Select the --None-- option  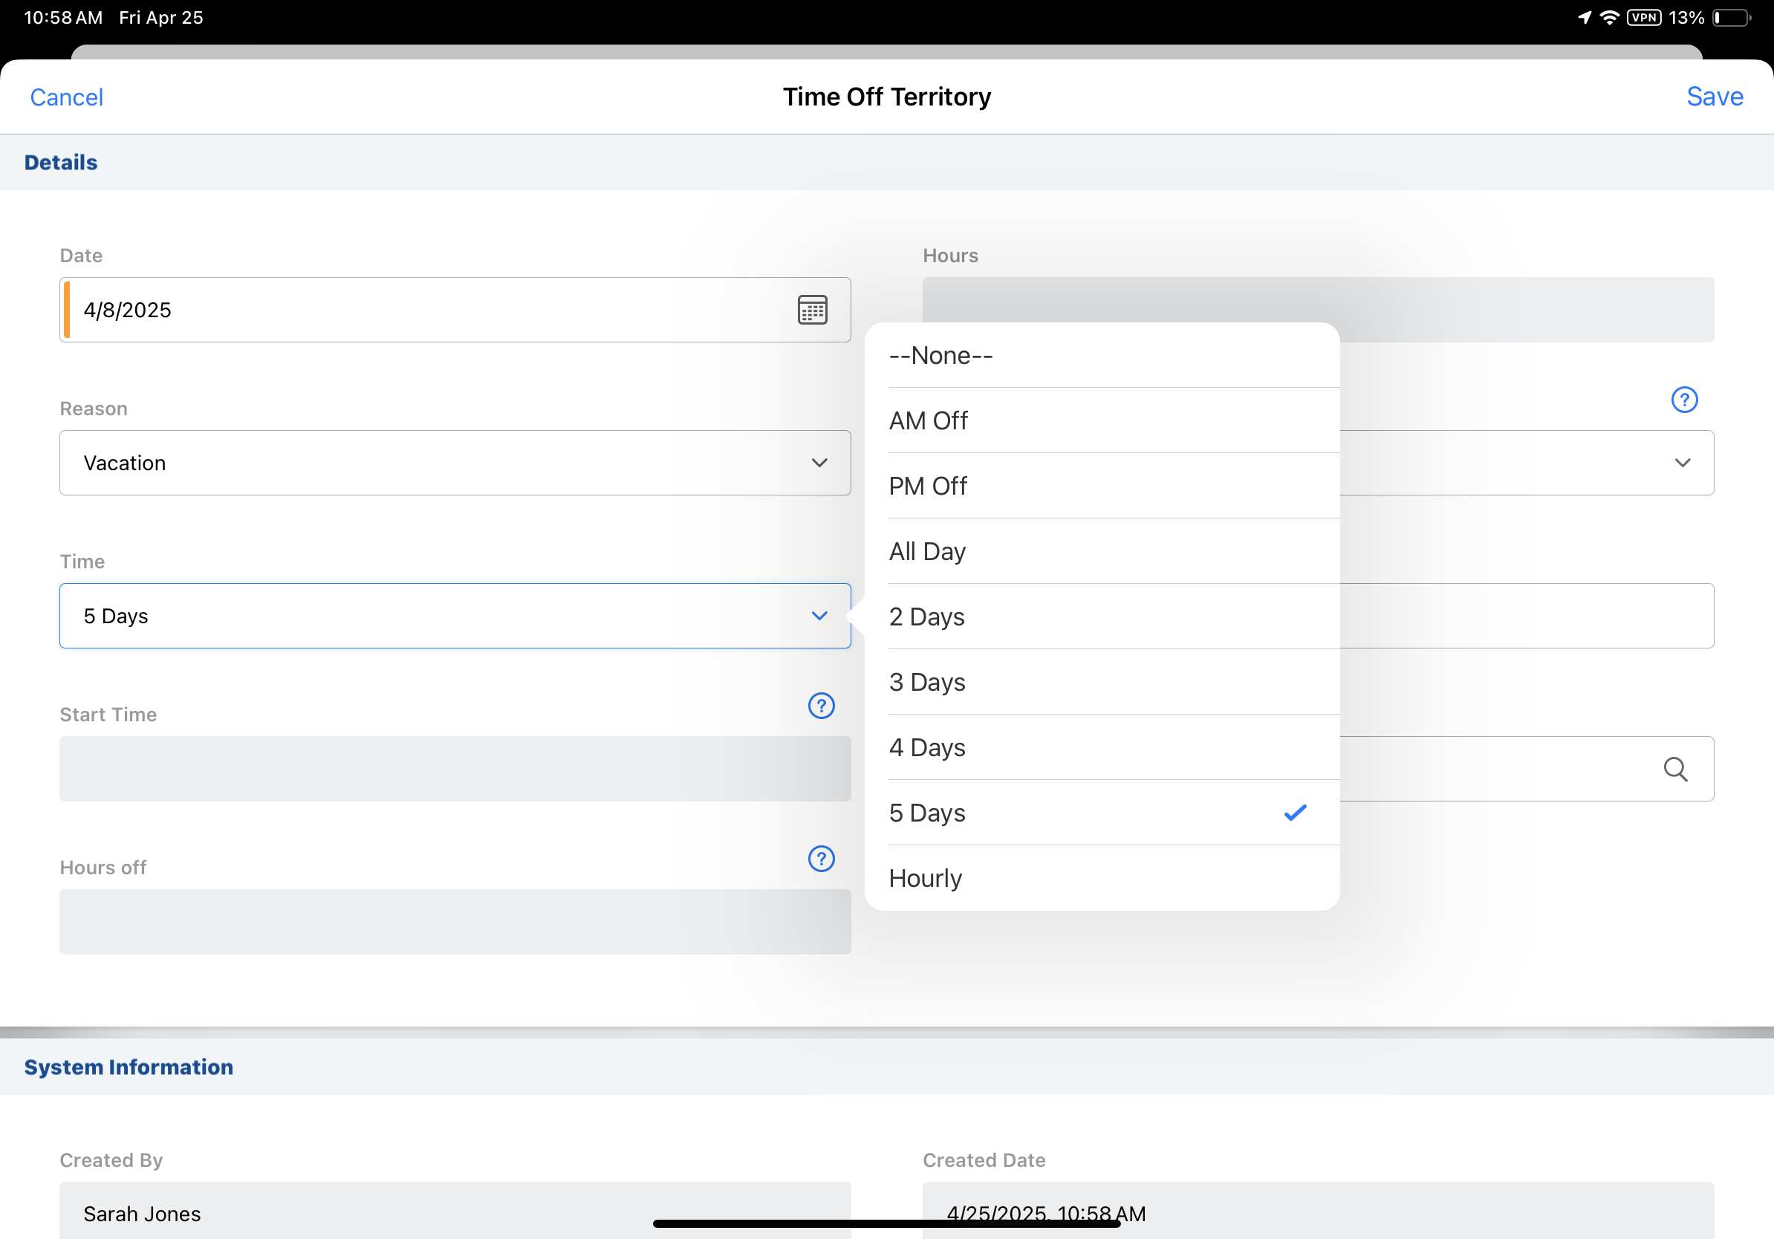pos(940,355)
